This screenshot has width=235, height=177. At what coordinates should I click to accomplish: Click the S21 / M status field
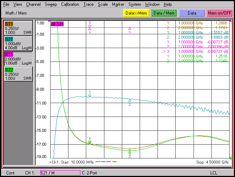click(60, 173)
